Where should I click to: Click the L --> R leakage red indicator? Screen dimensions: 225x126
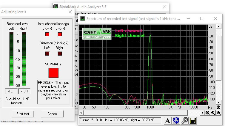coord(60,34)
